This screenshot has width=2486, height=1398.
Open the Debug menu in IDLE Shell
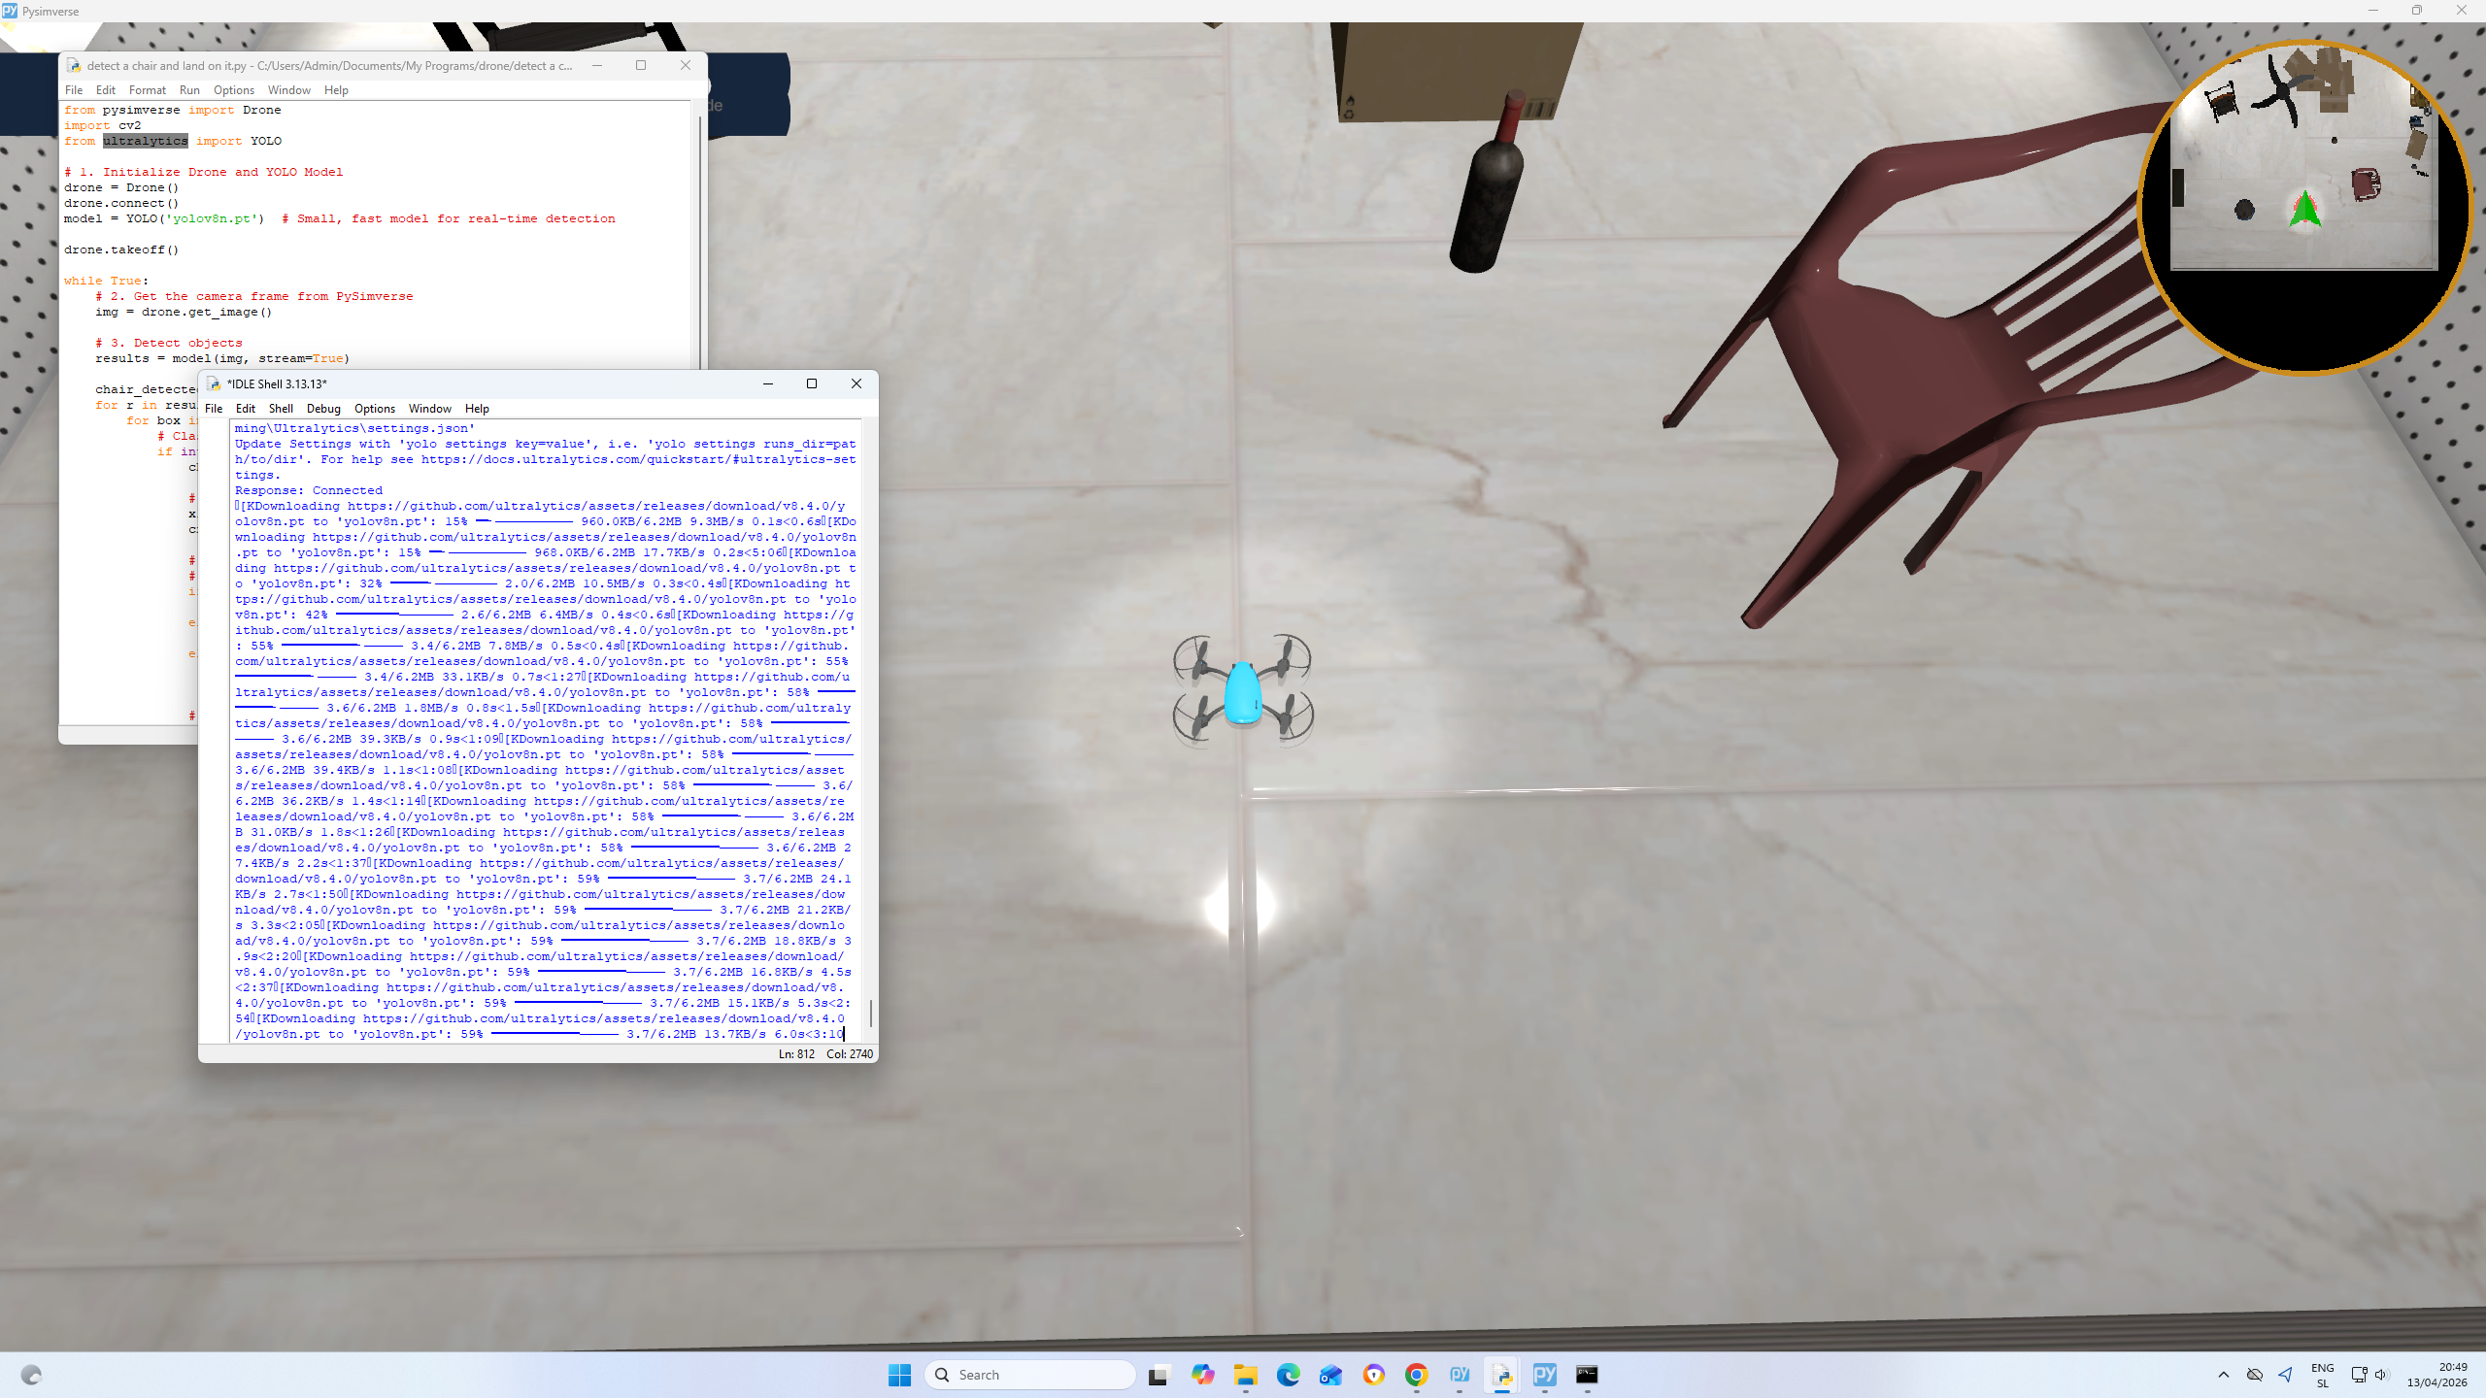pyautogui.click(x=323, y=409)
